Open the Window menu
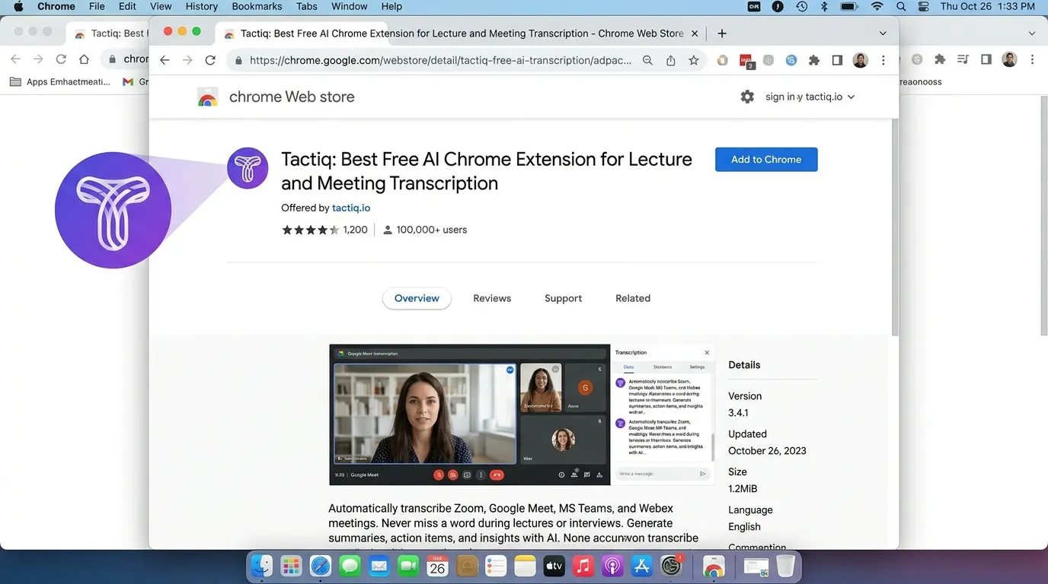Image resolution: width=1048 pixels, height=584 pixels. (350, 6)
